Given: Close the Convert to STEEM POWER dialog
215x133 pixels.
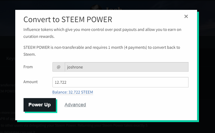Looking at the screenshot, I should (x=186, y=17).
